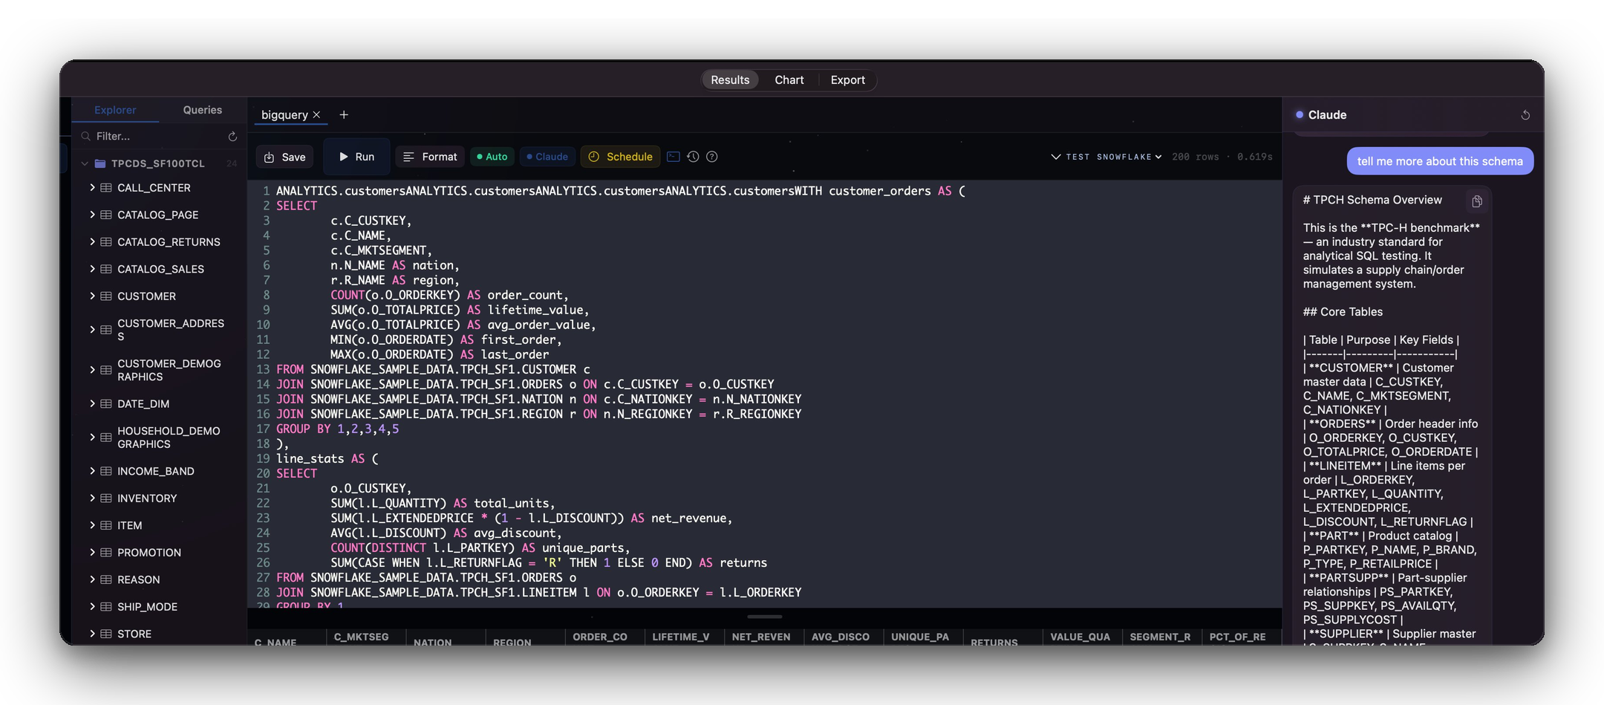This screenshot has width=1604, height=705.
Task: Click the '200 rows' status text
Action: tap(1196, 157)
